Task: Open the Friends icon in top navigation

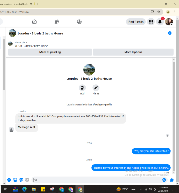Action: (x=57, y=21)
